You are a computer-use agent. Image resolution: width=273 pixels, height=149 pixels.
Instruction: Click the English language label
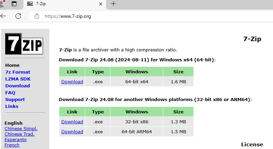[x=13, y=123]
